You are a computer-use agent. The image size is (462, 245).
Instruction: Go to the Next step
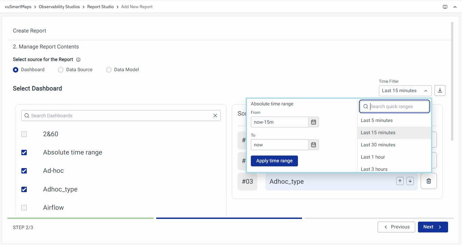tap(433, 227)
